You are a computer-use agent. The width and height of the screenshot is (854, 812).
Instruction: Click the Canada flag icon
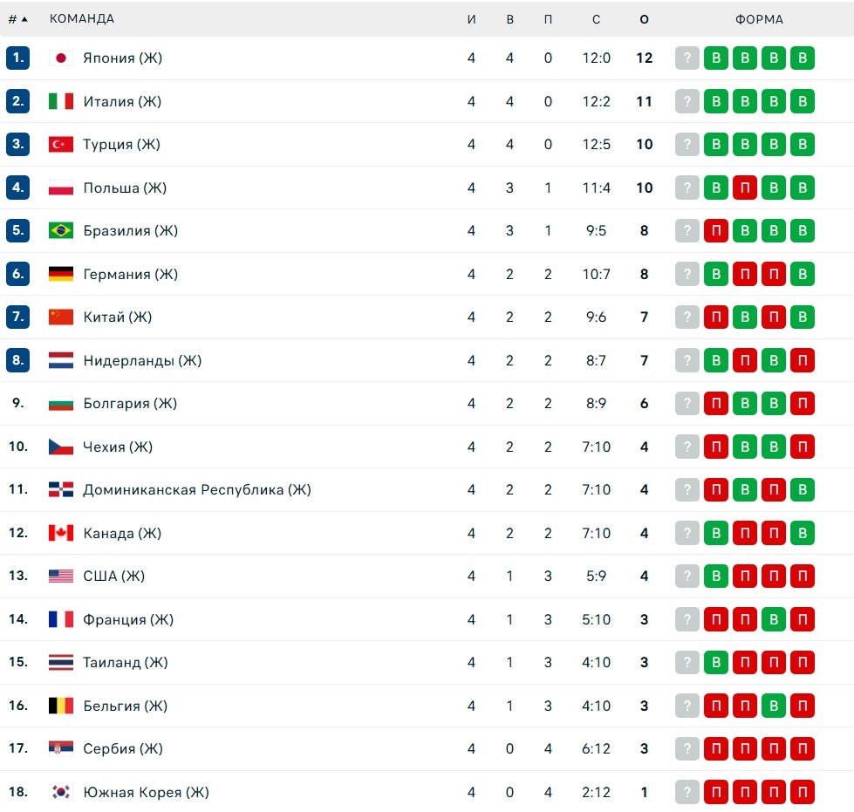[60, 533]
